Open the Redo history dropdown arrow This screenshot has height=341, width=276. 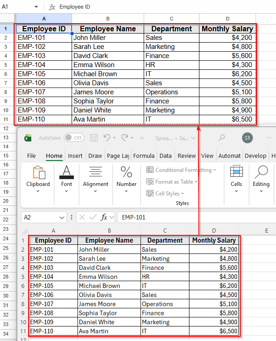coord(132,138)
